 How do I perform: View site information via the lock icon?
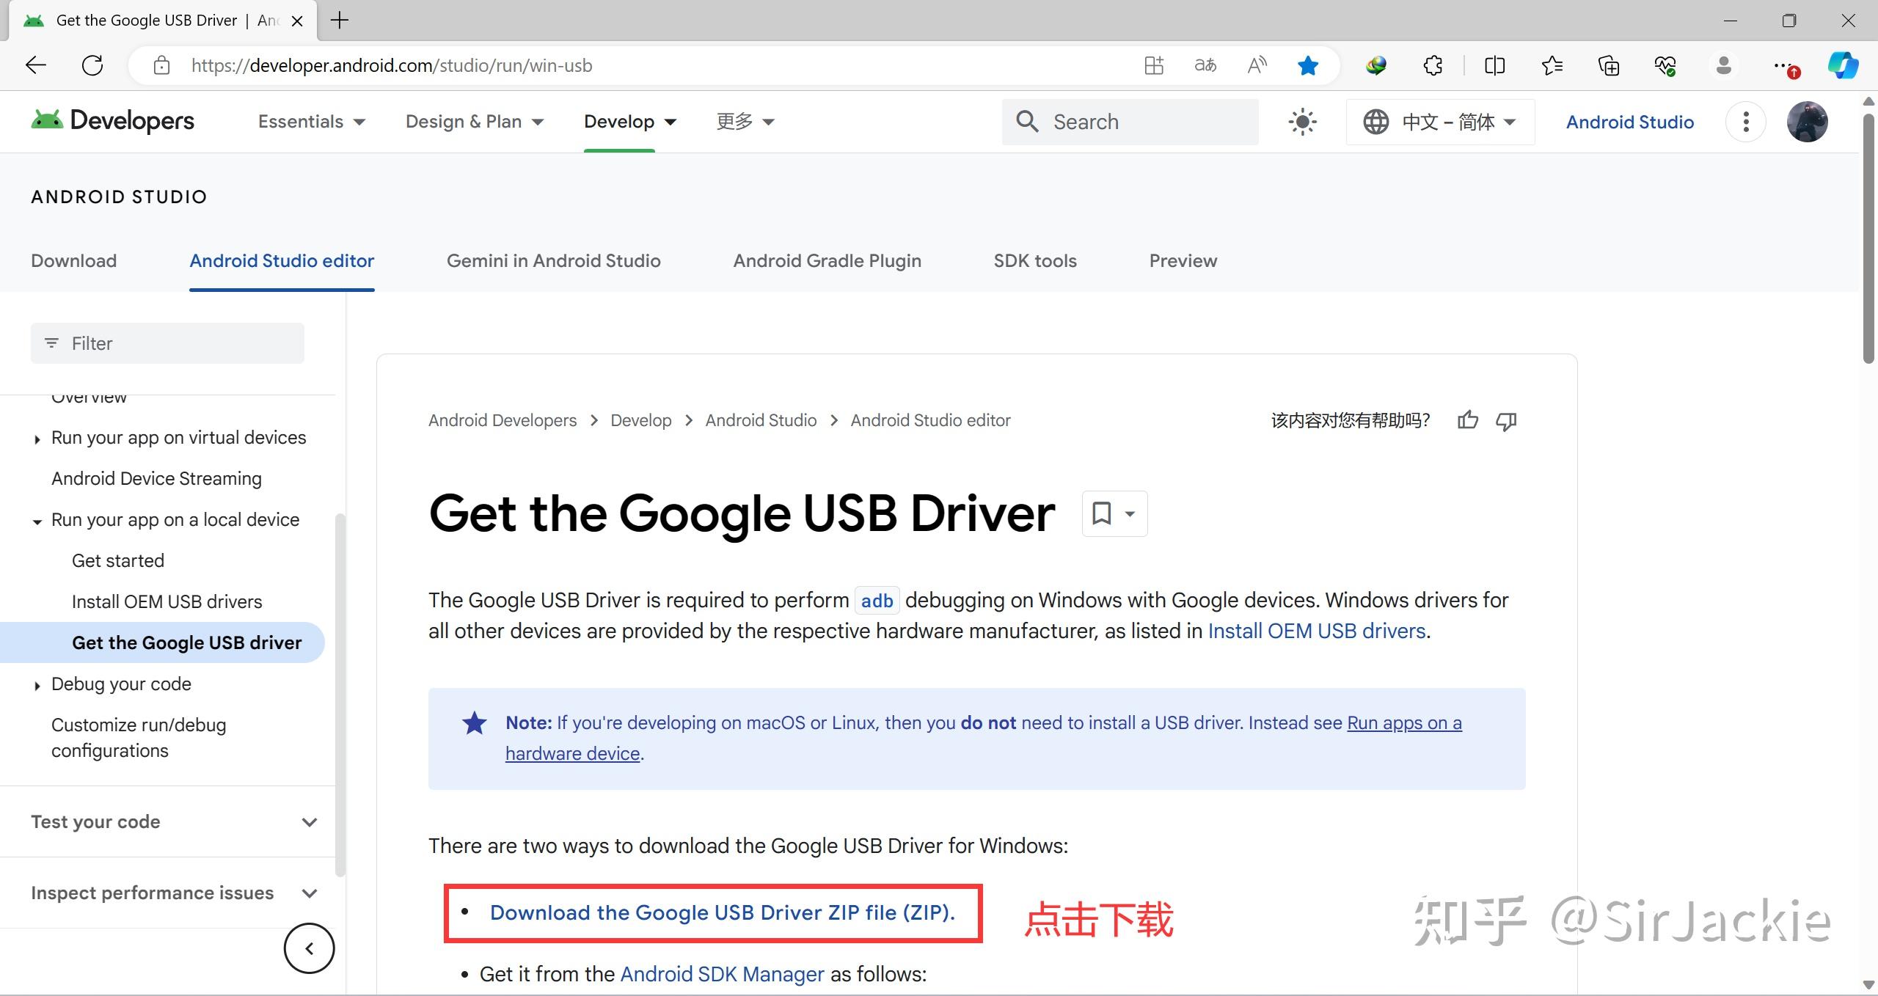click(161, 65)
